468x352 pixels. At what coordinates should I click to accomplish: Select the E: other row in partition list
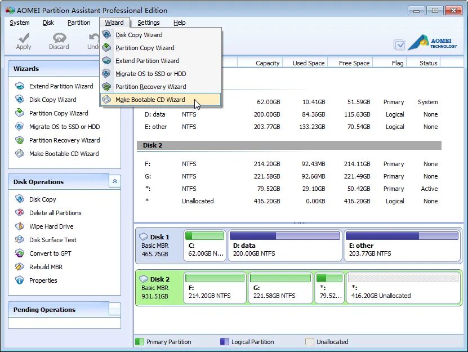pyautogui.click(x=289, y=127)
